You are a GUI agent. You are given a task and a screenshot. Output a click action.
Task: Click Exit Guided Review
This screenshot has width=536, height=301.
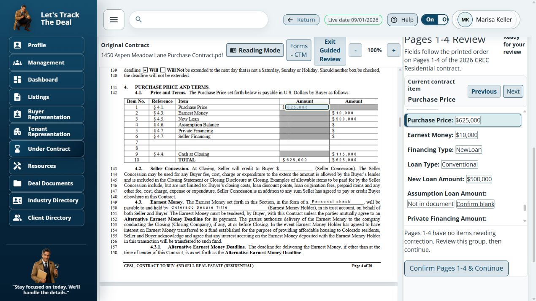point(330,50)
